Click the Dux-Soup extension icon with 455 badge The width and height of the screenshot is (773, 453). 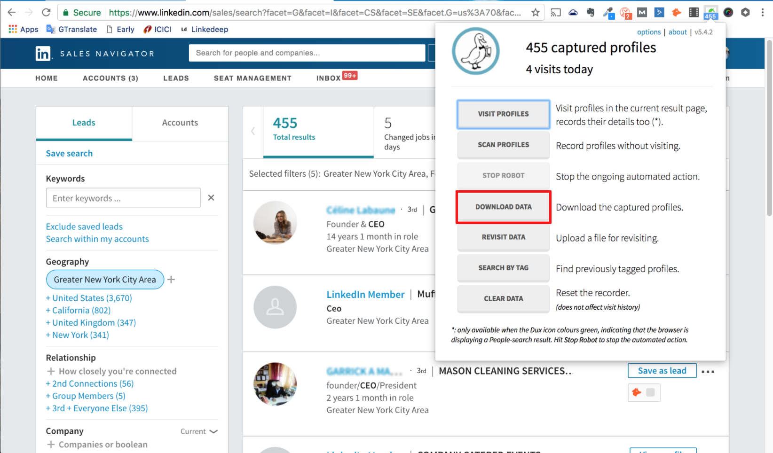click(x=710, y=13)
